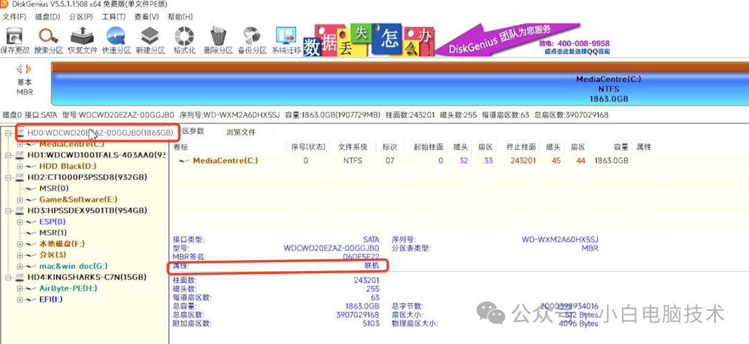Expand the 本地磁盘(F:) tree node

tap(19, 243)
